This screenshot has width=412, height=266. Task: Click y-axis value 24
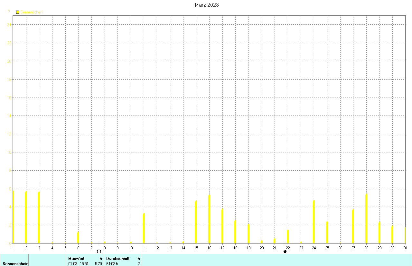tap(9, 25)
